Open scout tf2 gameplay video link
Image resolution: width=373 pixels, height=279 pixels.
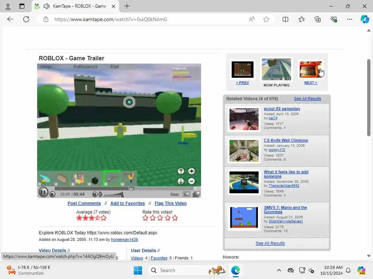(x=282, y=109)
